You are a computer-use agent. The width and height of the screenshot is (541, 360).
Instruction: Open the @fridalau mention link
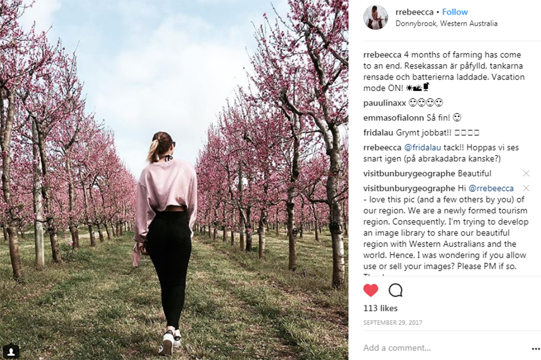click(423, 148)
